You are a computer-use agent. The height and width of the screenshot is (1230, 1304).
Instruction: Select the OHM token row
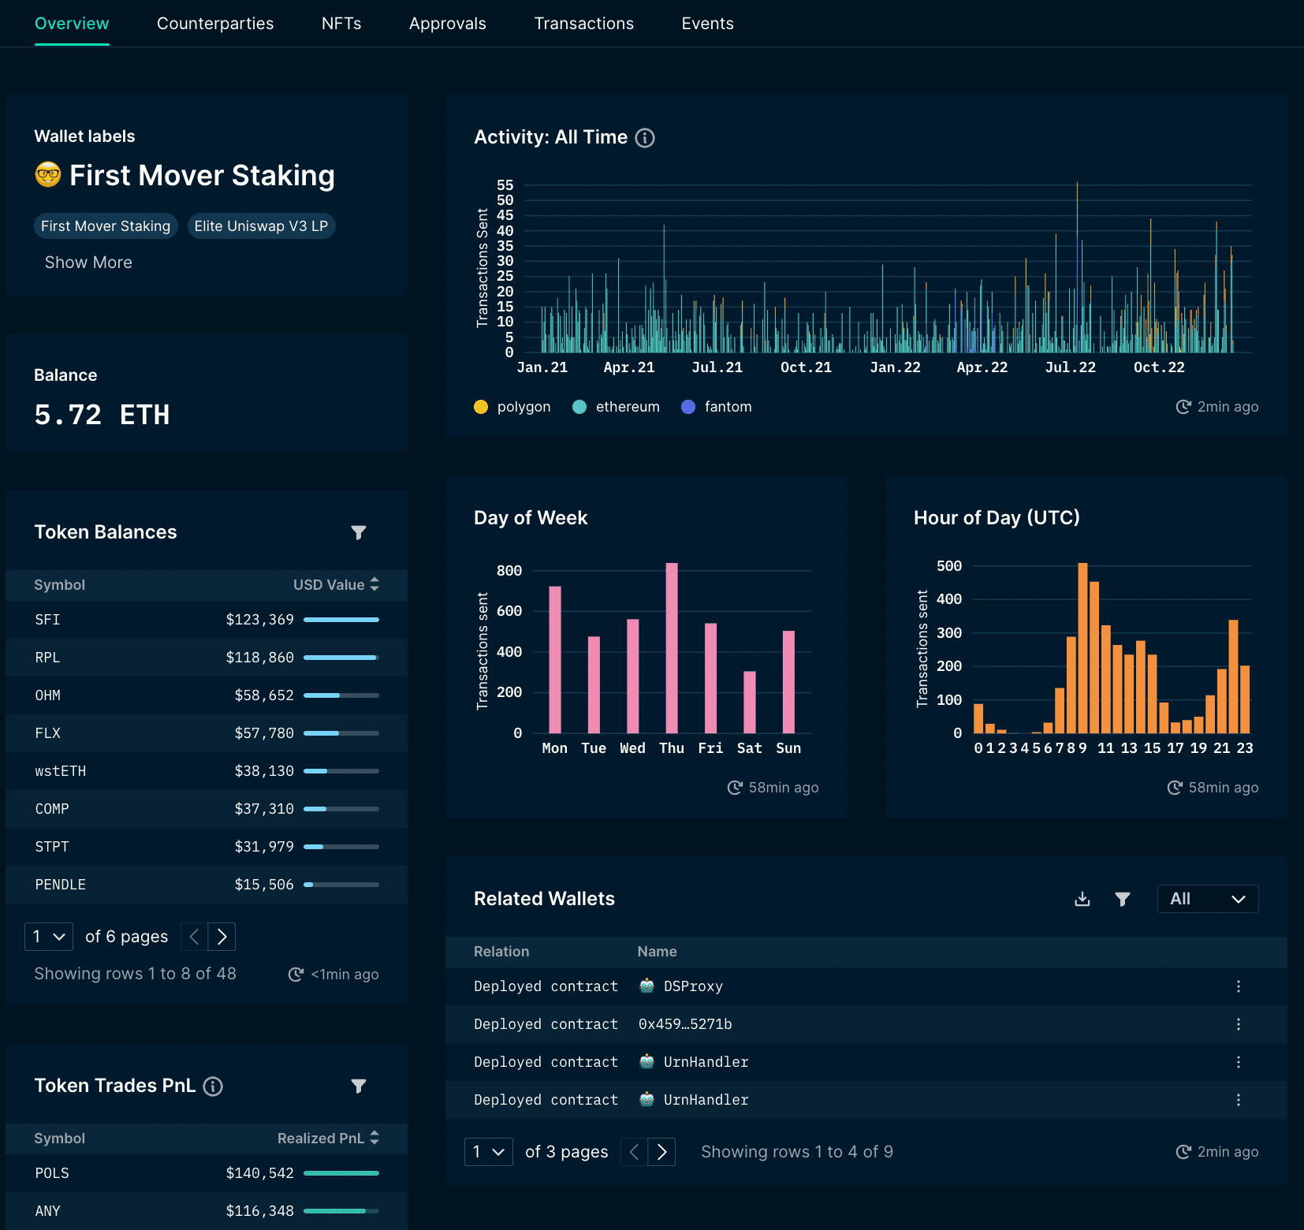pos(207,695)
